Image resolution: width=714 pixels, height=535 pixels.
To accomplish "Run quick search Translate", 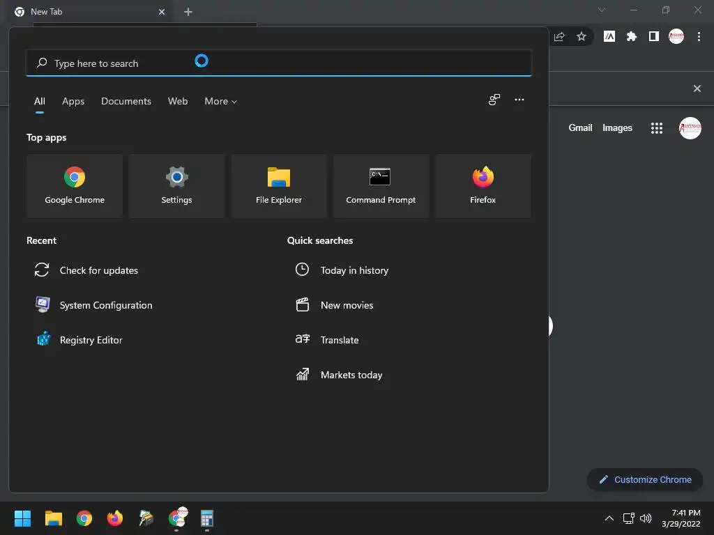I will (327, 340).
